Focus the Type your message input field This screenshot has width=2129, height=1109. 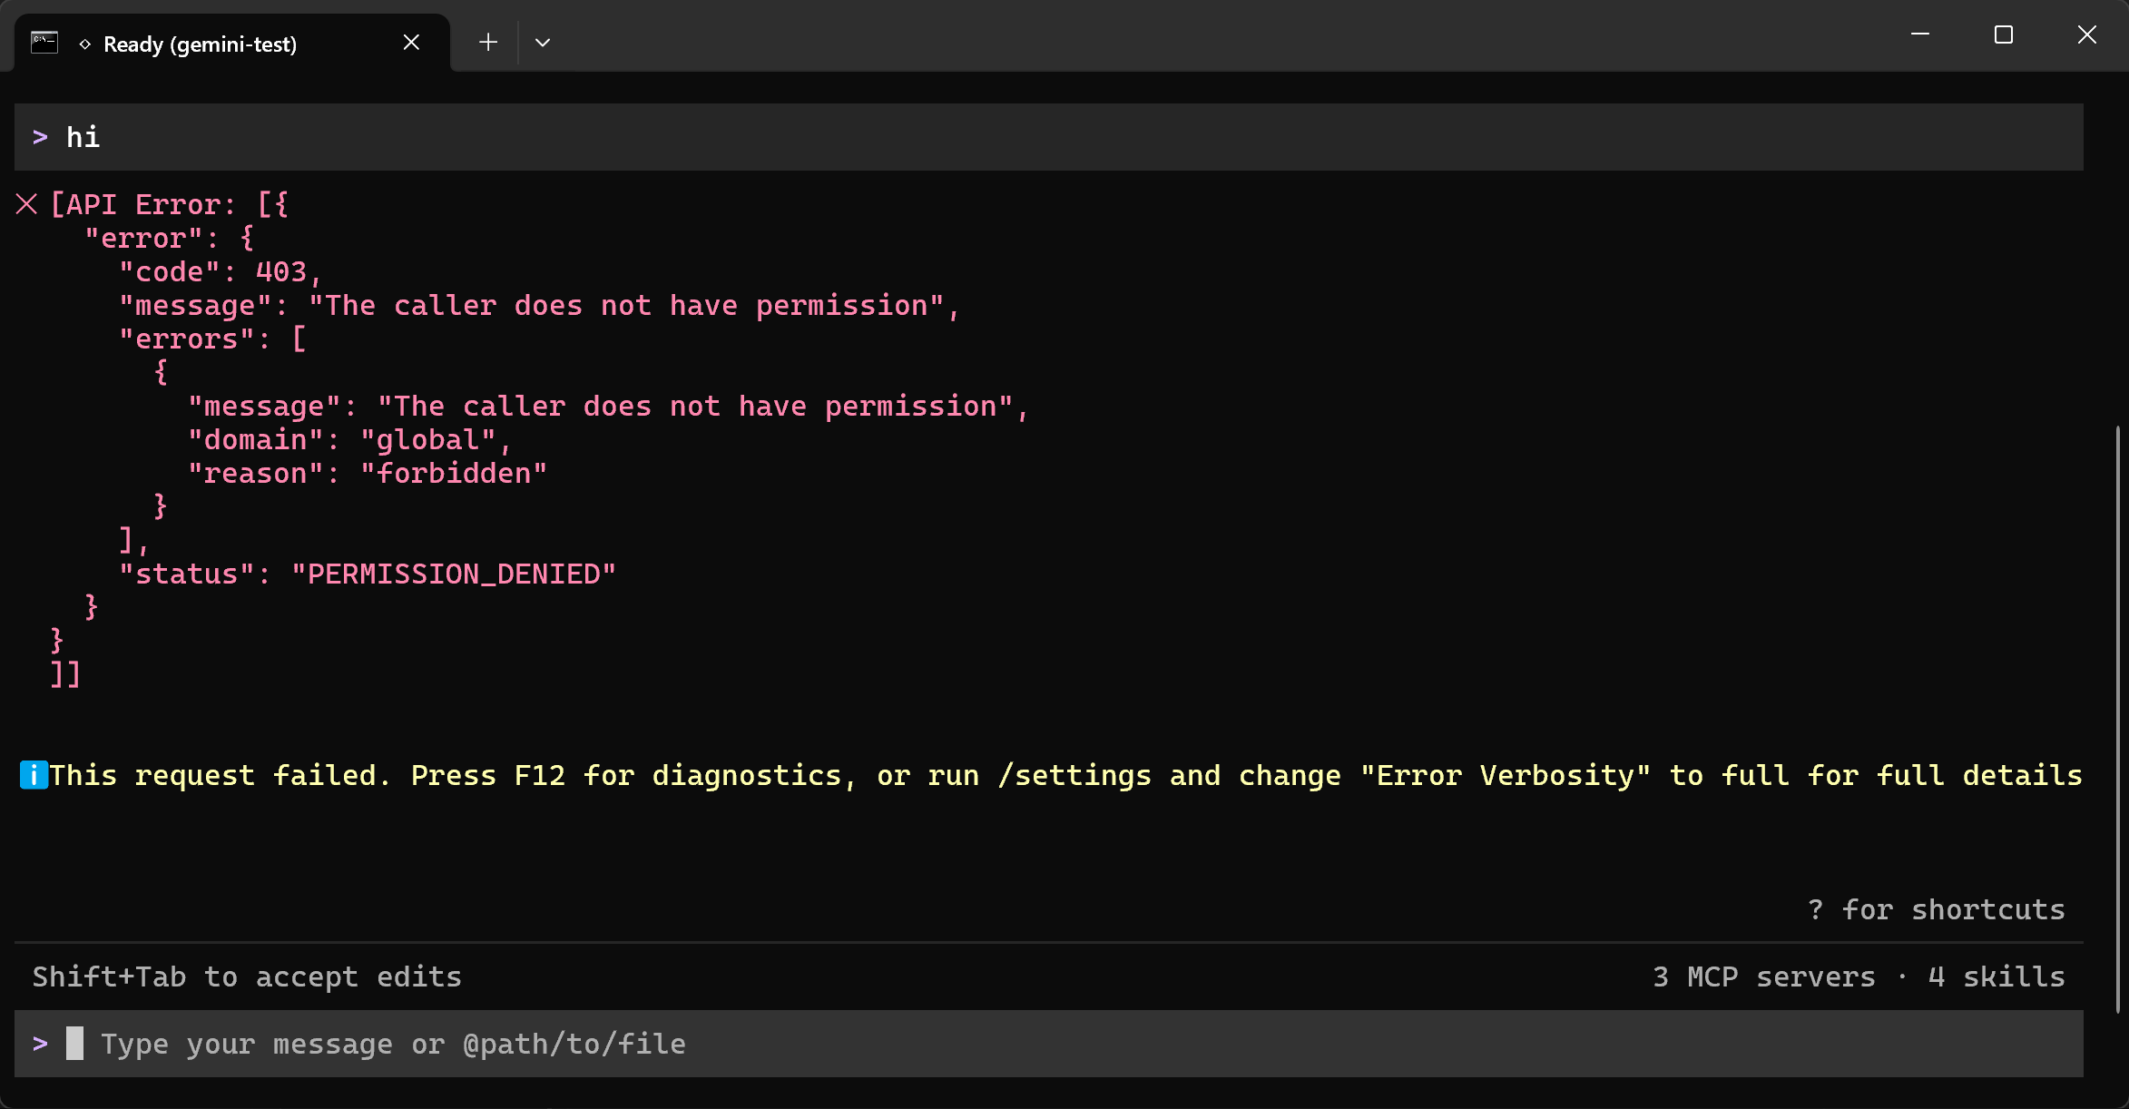click(x=1049, y=1044)
